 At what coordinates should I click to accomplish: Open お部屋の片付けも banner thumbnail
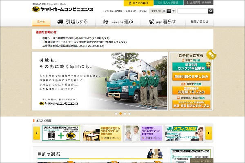(x=102, y=133)
